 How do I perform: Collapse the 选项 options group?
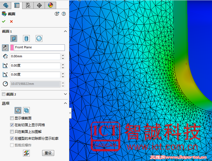click(x=65, y=103)
